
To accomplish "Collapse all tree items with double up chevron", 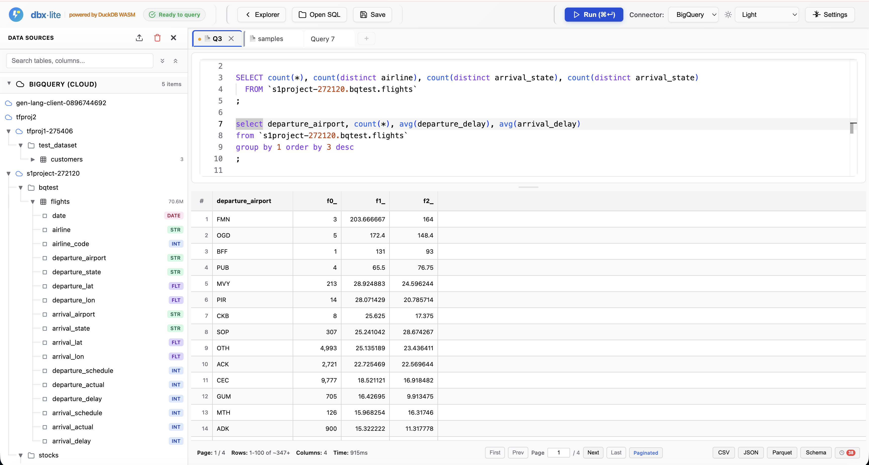I will [176, 61].
